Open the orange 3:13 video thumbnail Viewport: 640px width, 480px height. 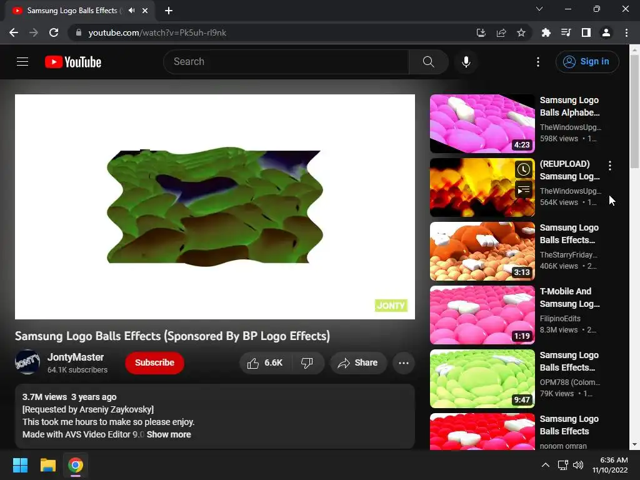(x=482, y=251)
